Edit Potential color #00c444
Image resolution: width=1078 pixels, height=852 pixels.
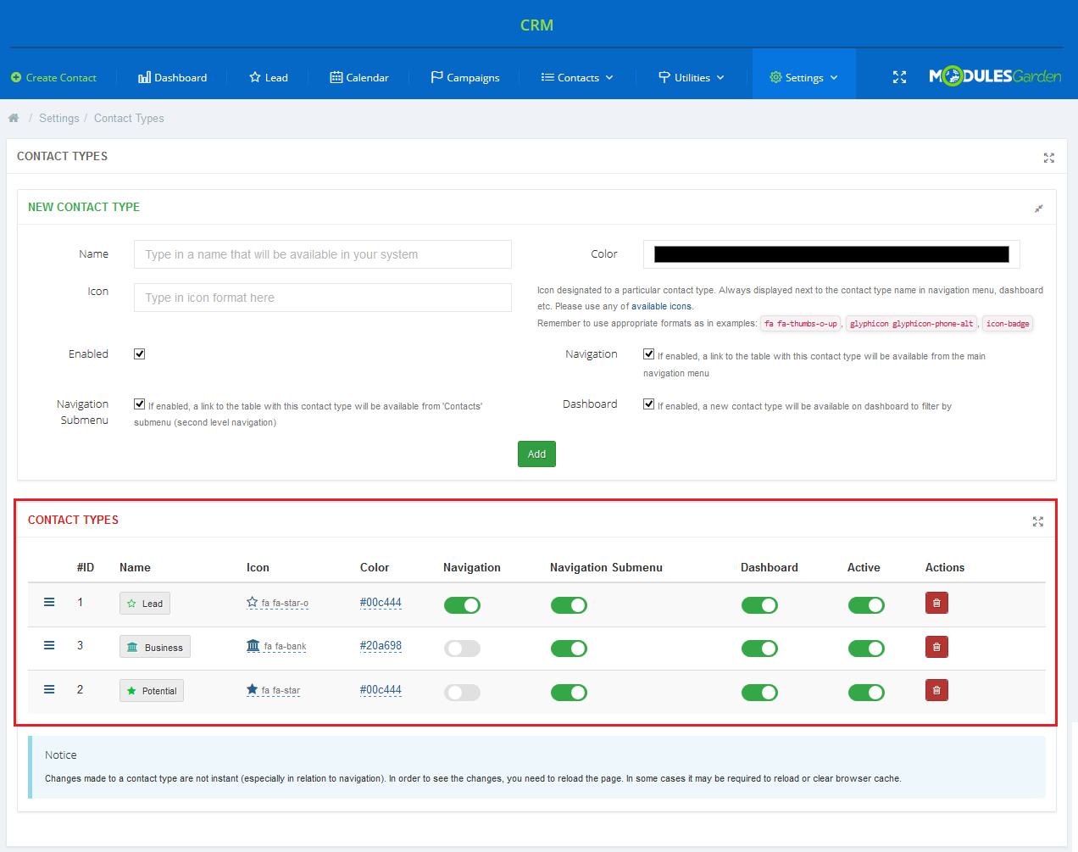point(381,690)
